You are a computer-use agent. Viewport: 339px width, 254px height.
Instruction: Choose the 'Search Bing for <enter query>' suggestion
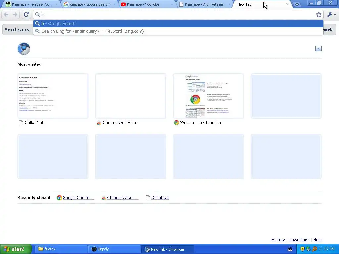click(x=178, y=31)
